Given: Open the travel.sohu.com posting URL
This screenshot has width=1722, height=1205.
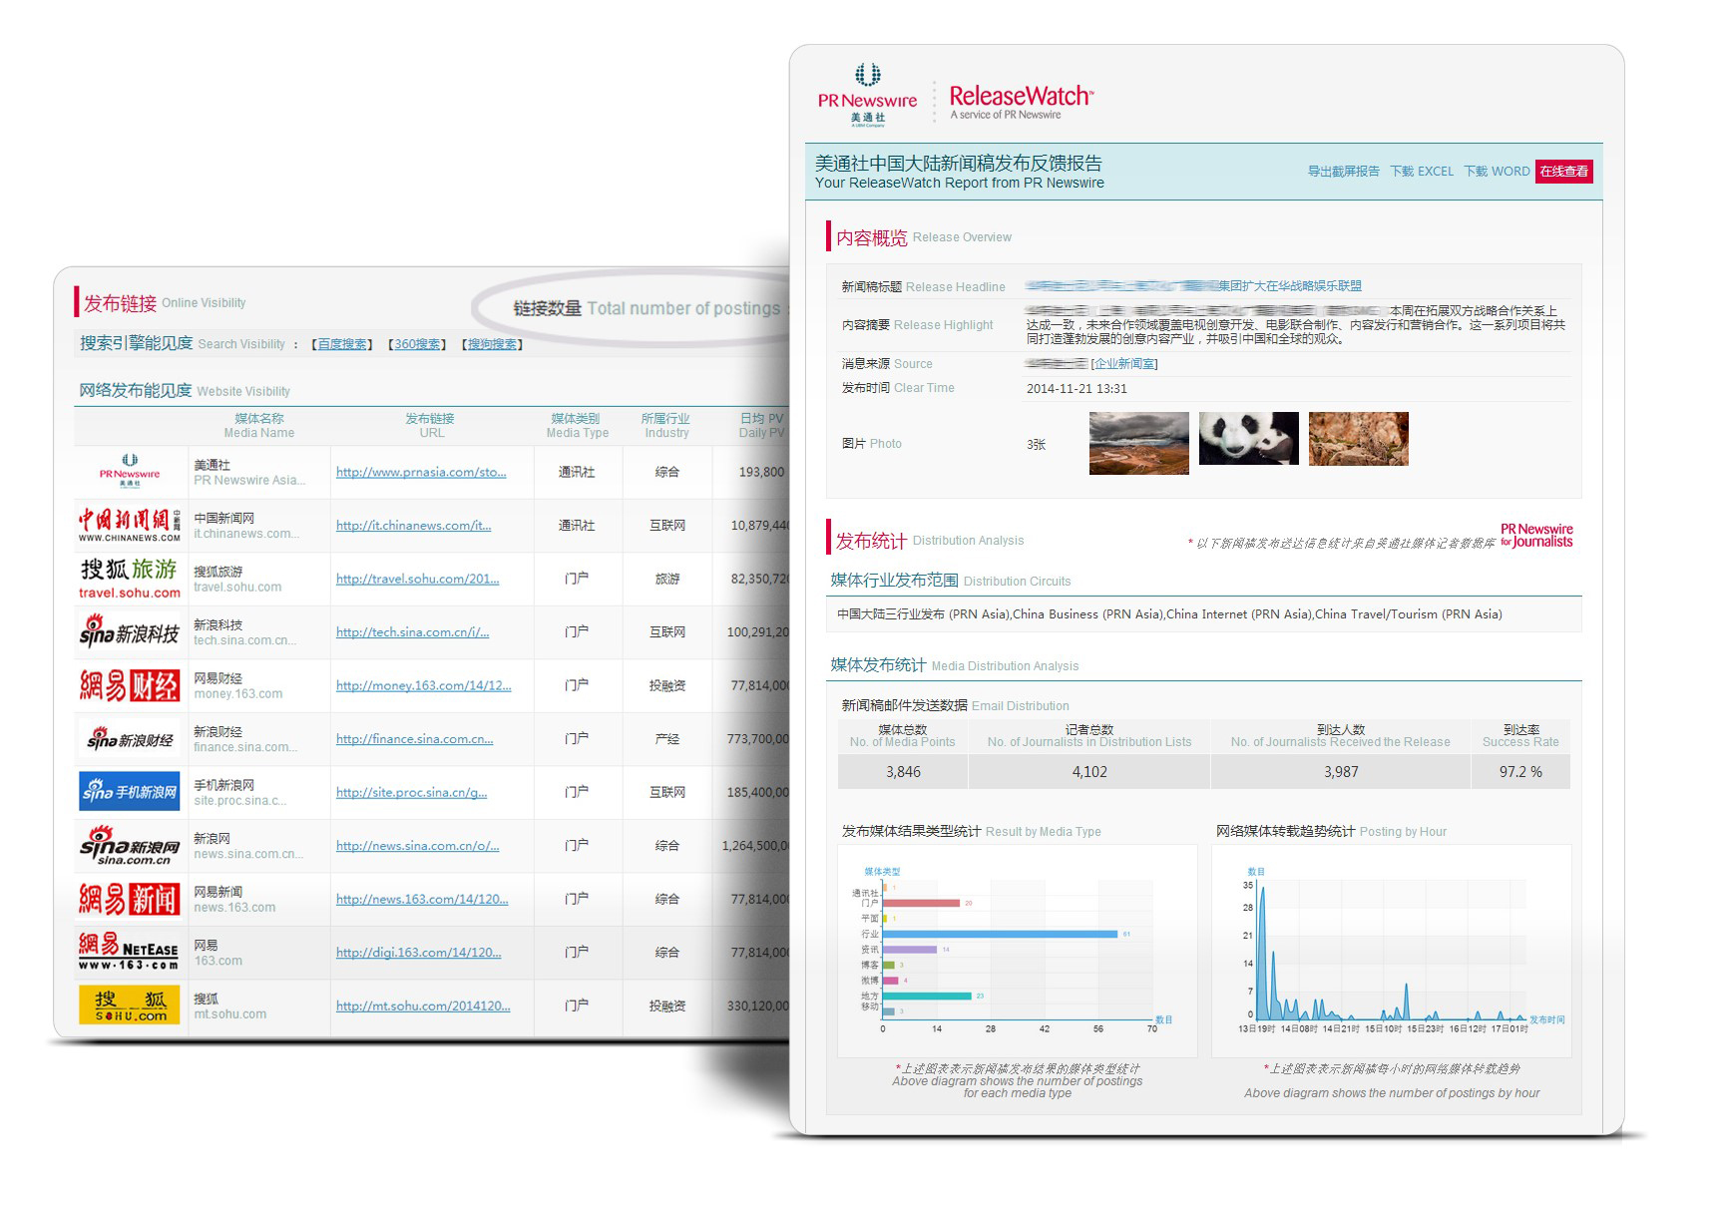Looking at the screenshot, I should tap(417, 579).
